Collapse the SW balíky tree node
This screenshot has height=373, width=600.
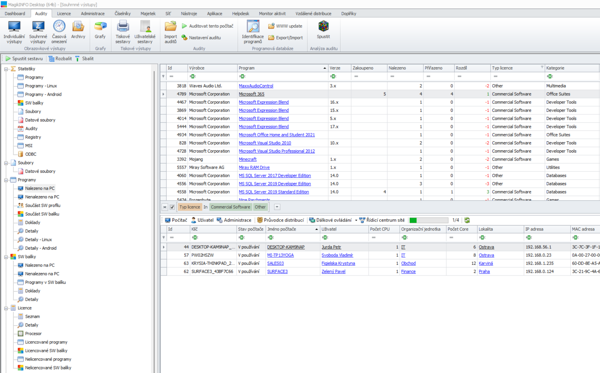[6, 257]
